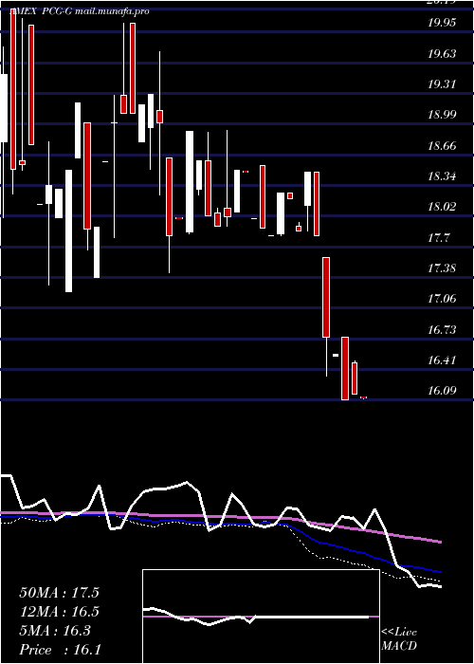Viewport: 474px width, 664px height.
Task: Click the 16.41 price axis label
Action: [442, 360]
